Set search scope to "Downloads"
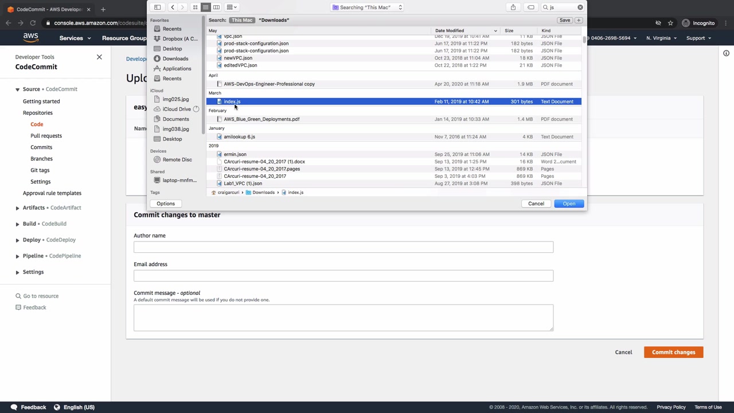Image resolution: width=734 pixels, height=413 pixels. coord(274,20)
